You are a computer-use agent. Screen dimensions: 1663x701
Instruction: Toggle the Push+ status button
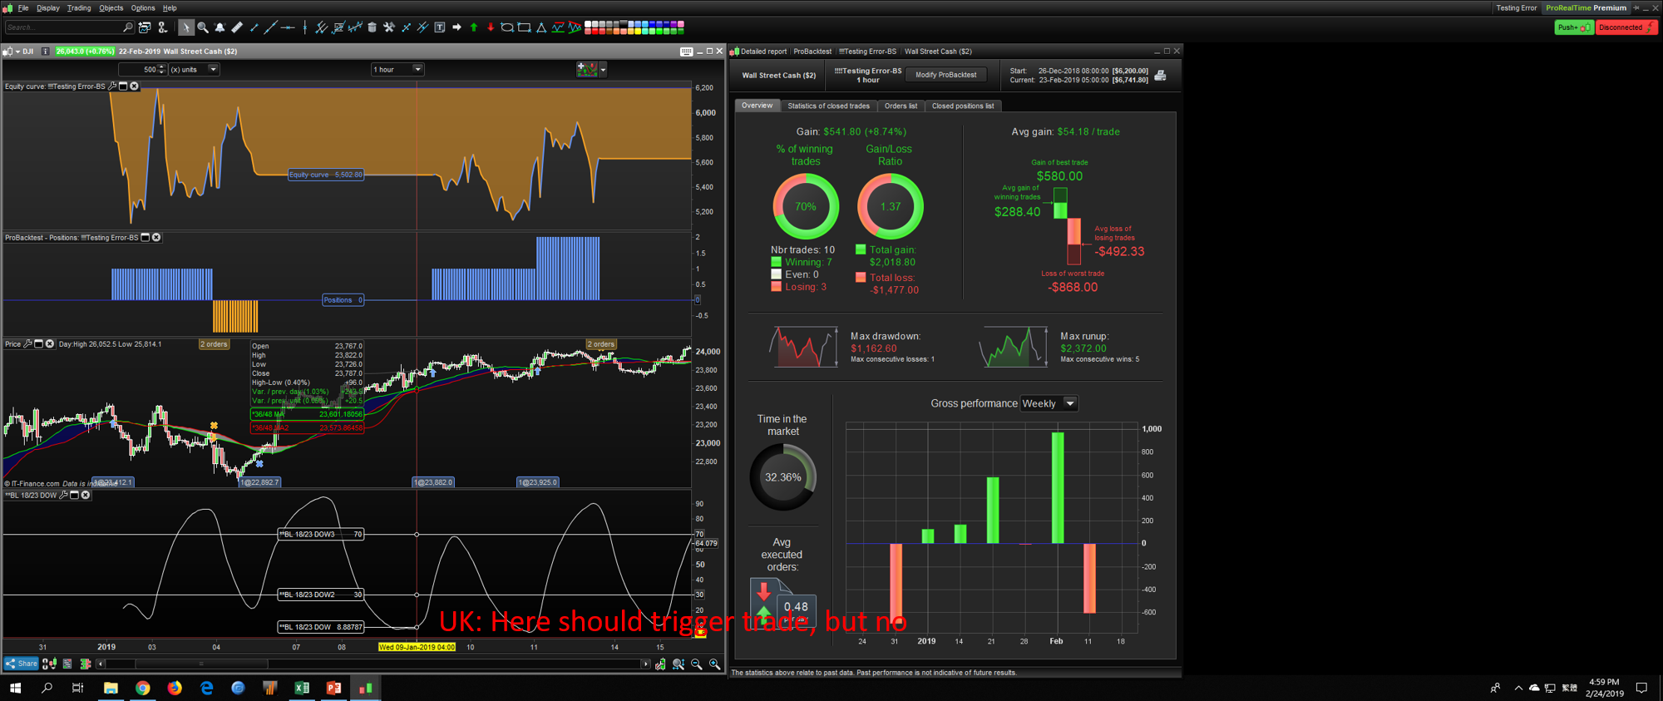[x=1574, y=27]
